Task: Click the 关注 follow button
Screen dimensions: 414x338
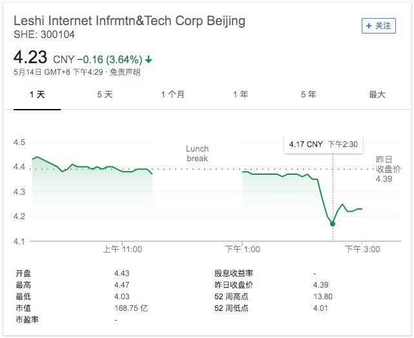Action: pyautogui.click(x=378, y=26)
